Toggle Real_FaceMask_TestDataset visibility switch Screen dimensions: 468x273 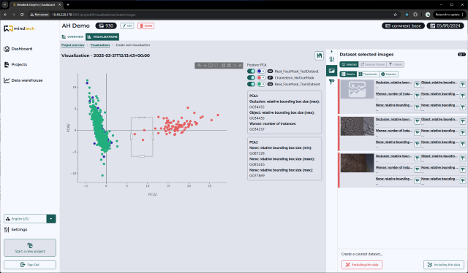click(251, 72)
